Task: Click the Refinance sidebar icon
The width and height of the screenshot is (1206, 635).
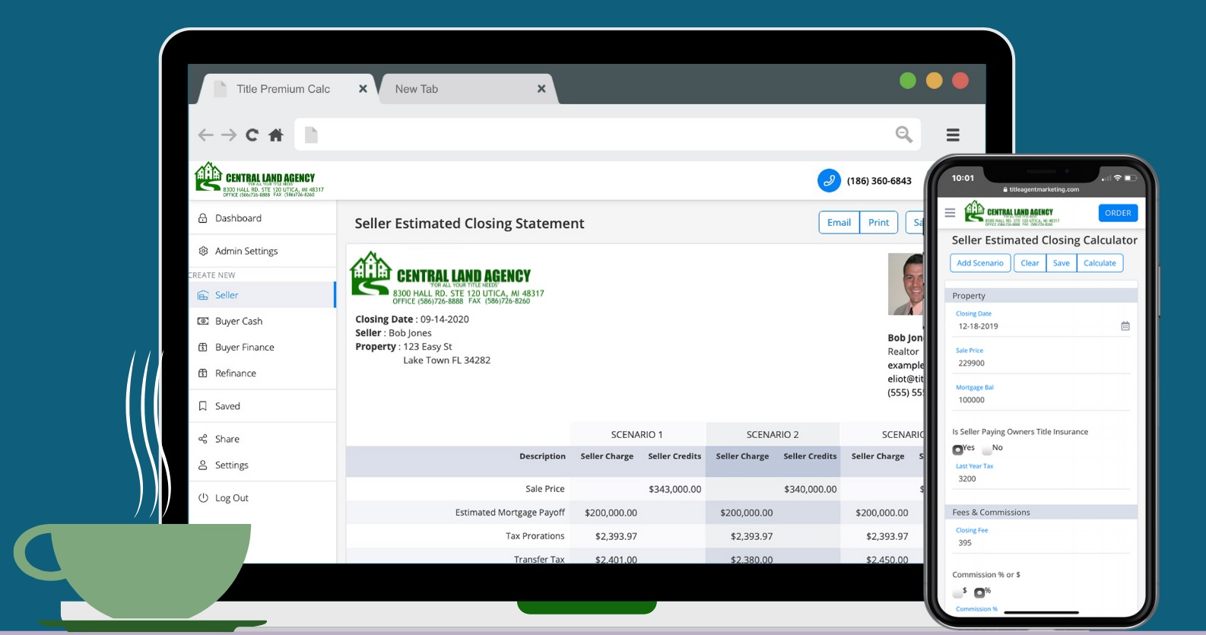Action: click(203, 373)
